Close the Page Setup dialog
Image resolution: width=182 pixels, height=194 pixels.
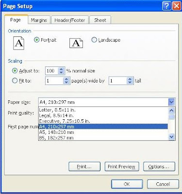click(x=177, y=6)
